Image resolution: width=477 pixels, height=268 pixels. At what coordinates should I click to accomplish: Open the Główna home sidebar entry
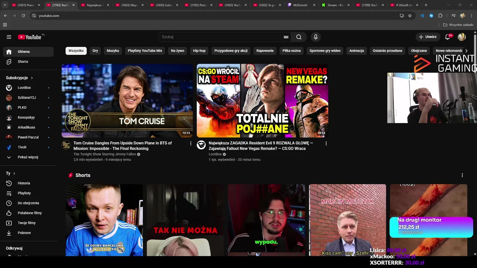(x=28, y=52)
